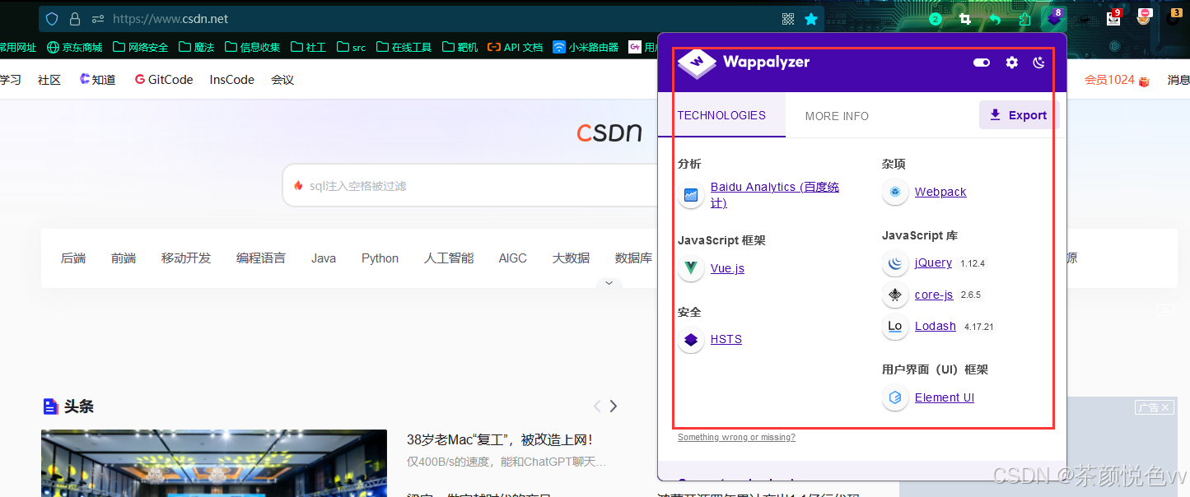Open the 38岁老Mac headline article
The image size is (1190, 497).
(x=500, y=440)
